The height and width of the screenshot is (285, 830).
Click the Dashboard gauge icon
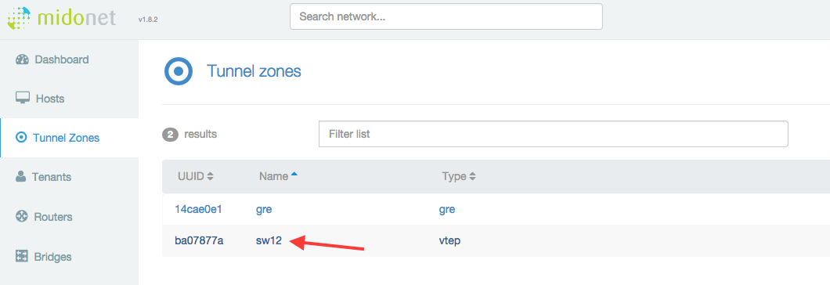click(x=22, y=60)
